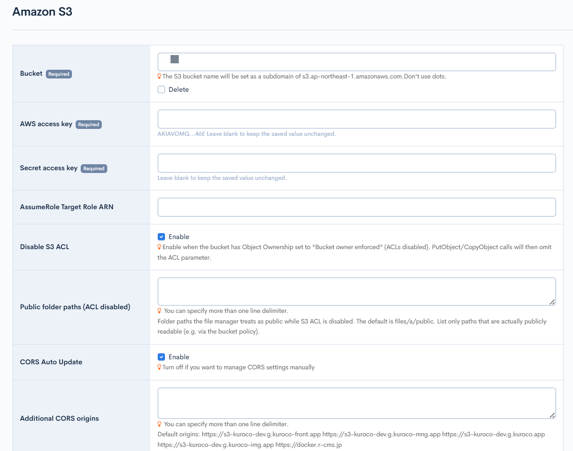
Task: Click inside Public folder paths textarea
Action: (357, 291)
